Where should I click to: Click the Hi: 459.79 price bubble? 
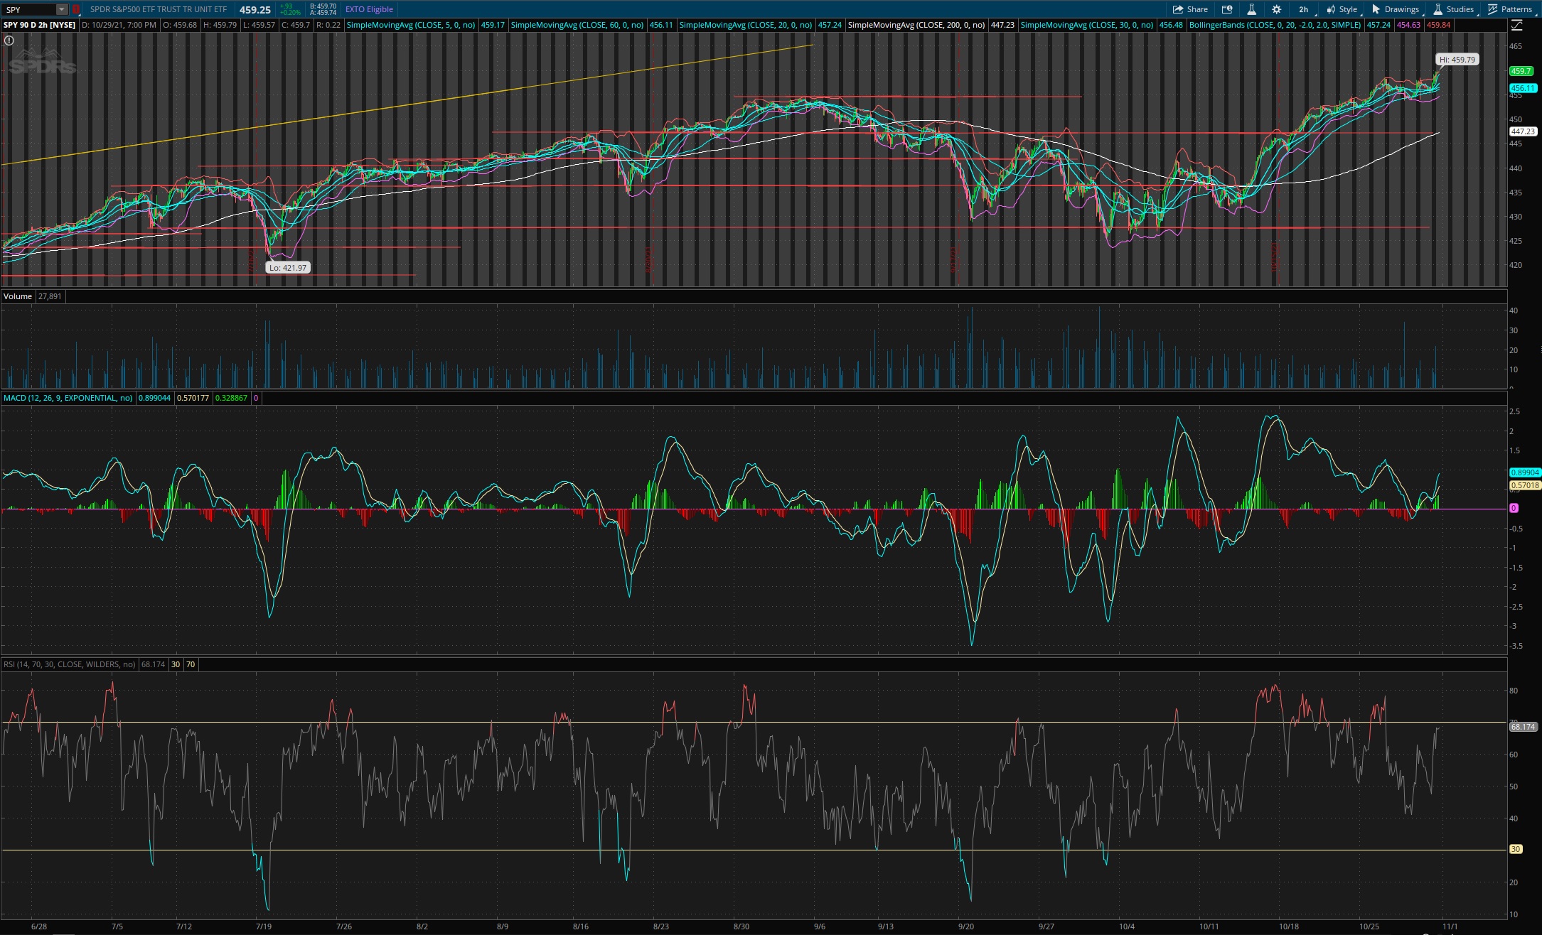click(1457, 60)
